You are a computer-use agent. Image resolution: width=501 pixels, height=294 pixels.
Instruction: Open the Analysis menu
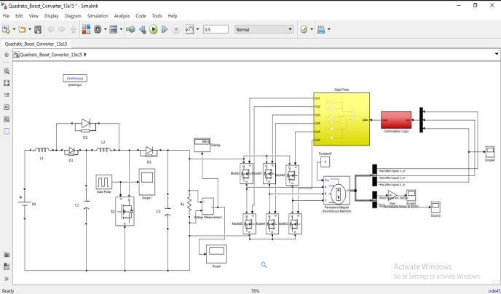pos(122,15)
